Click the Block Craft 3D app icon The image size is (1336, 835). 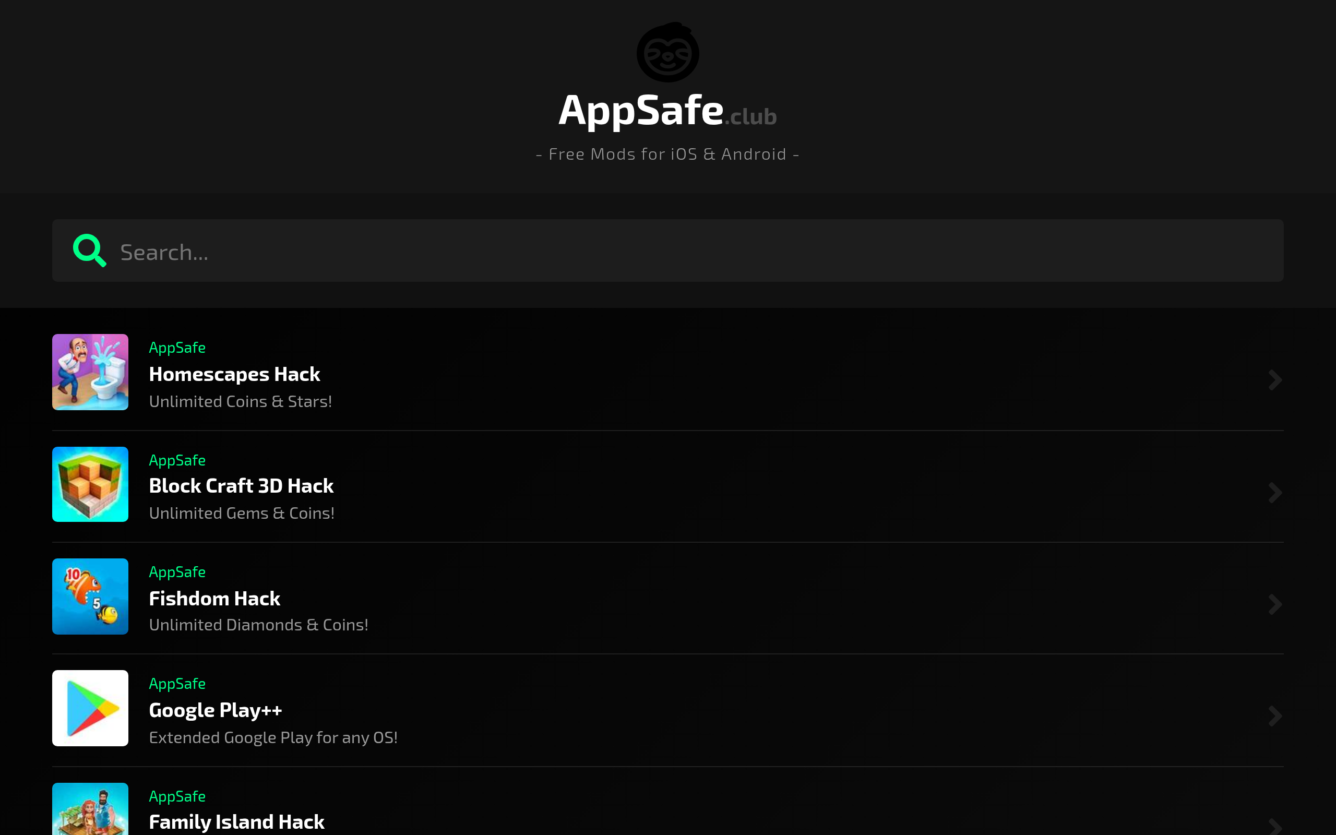(x=90, y=484)
